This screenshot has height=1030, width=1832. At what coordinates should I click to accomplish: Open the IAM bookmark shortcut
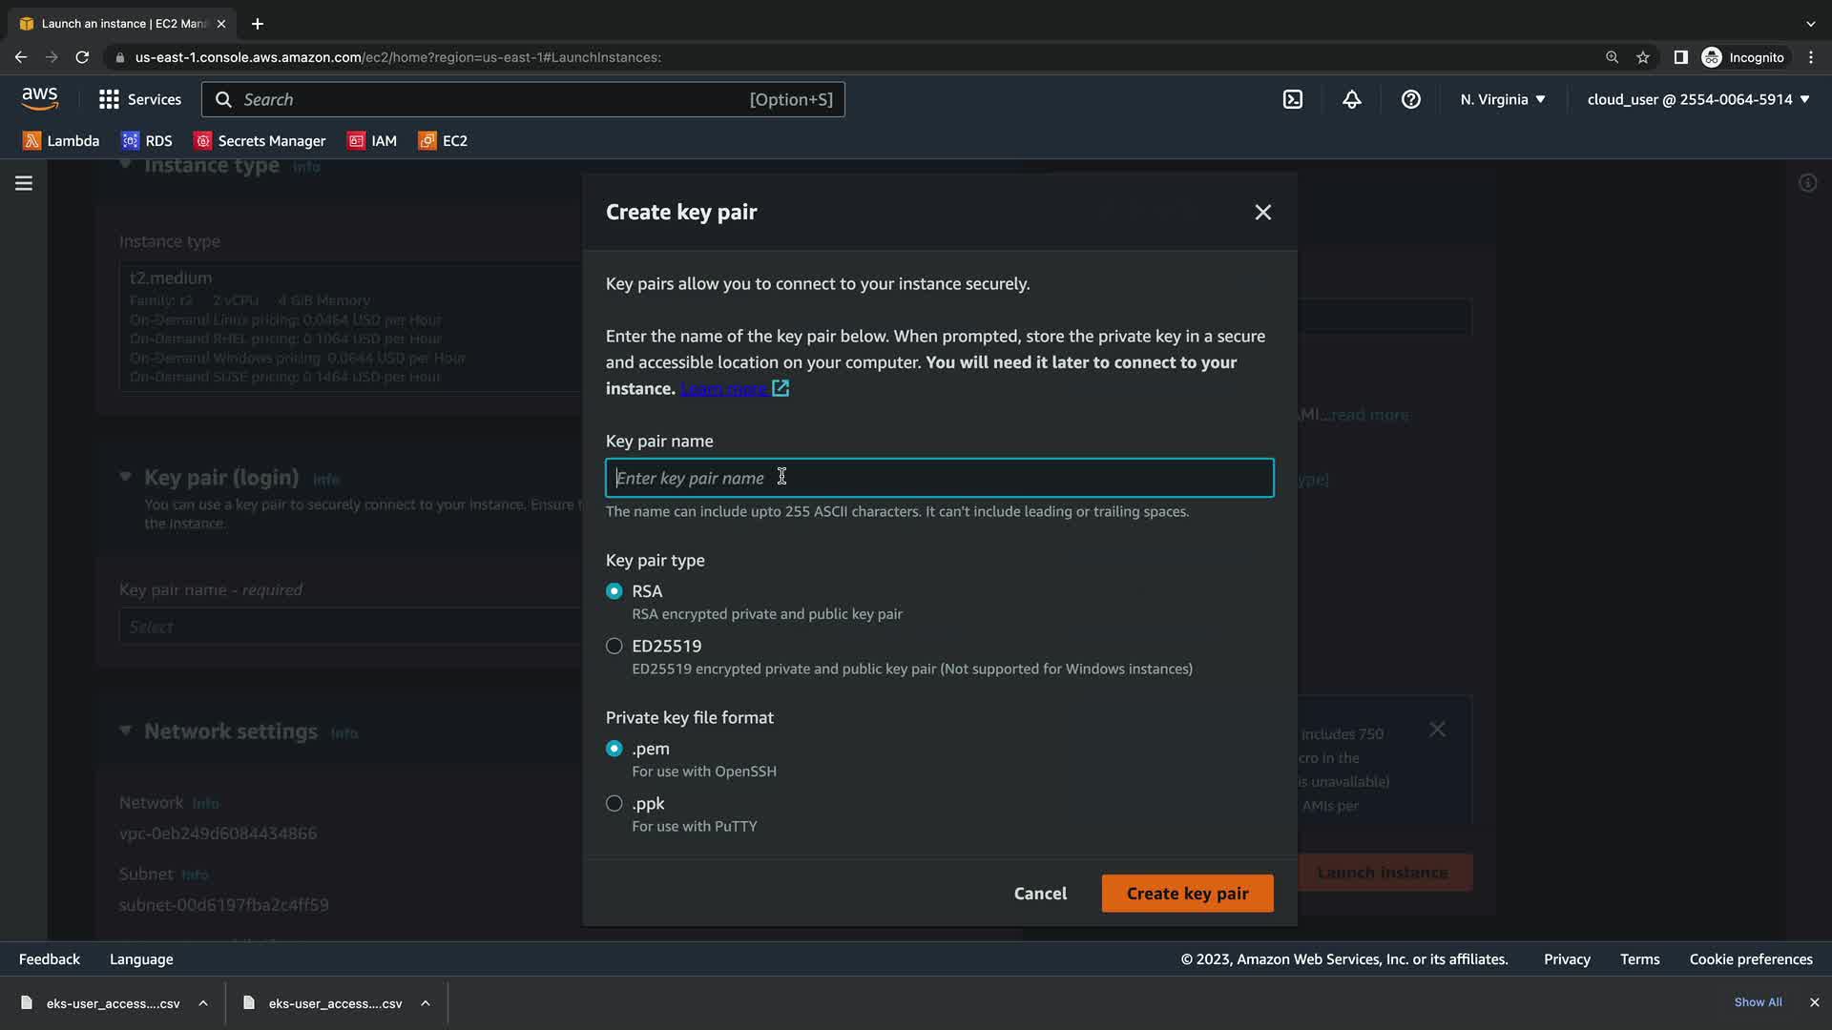click(372, 140)
